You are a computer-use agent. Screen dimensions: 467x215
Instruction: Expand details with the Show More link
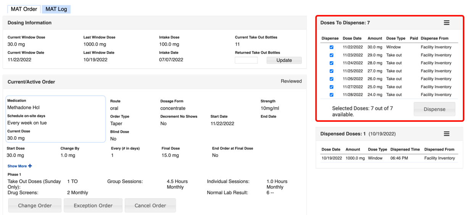[x=17, y=166]
